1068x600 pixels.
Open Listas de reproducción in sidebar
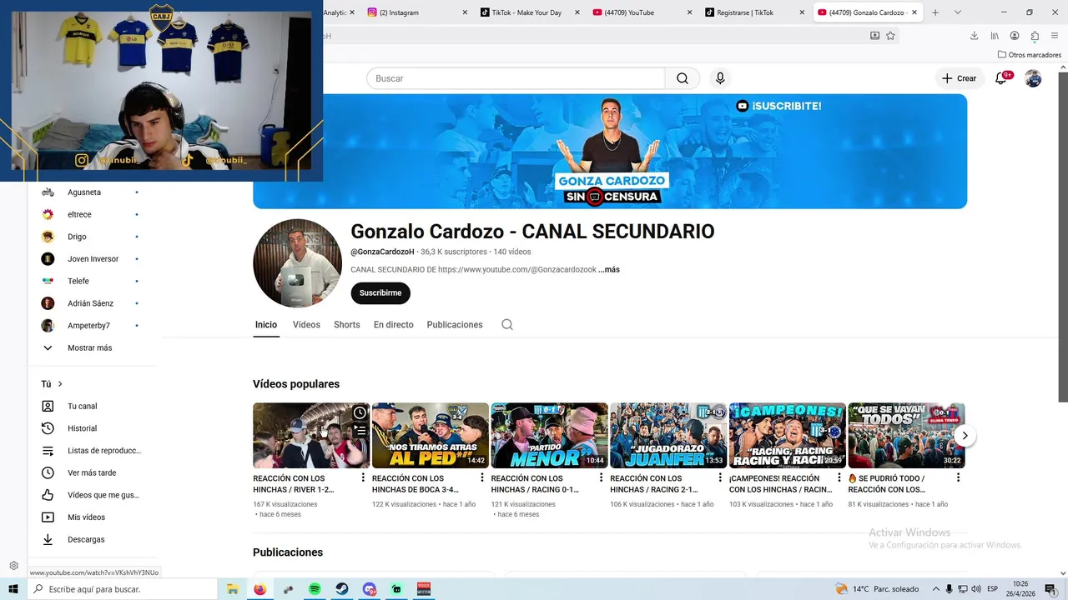click(x=91, y=451)
